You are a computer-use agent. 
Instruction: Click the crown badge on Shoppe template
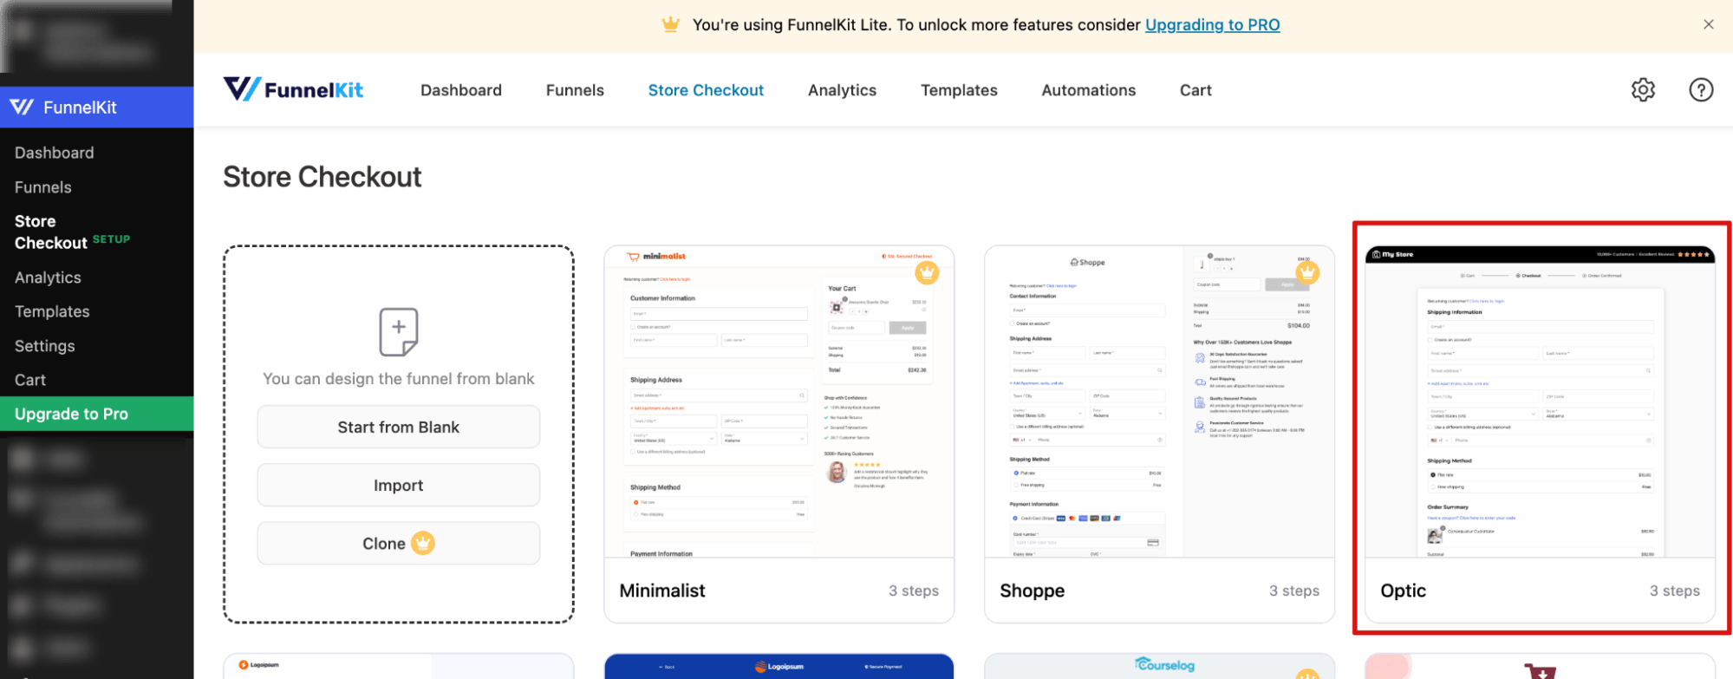pos(1307,272)
